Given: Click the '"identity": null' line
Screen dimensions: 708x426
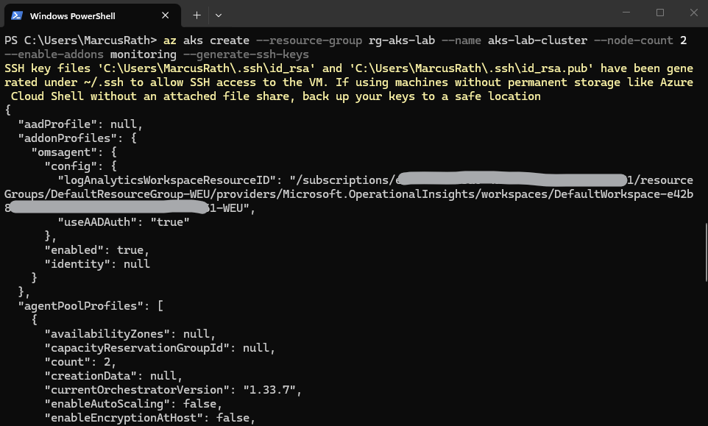Looking at the screenshot, I should 97,264.
